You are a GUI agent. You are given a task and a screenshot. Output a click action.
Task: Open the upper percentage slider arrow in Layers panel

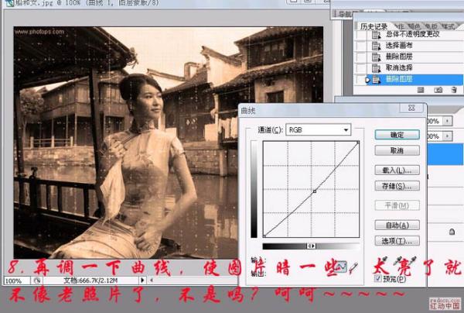tap(447, 121)
